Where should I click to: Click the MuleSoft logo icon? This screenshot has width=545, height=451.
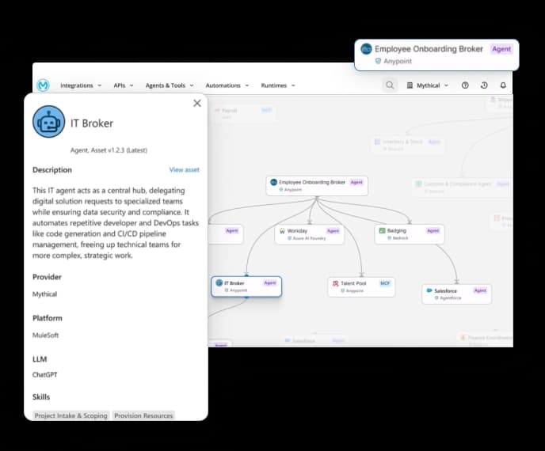click(43, 85)
